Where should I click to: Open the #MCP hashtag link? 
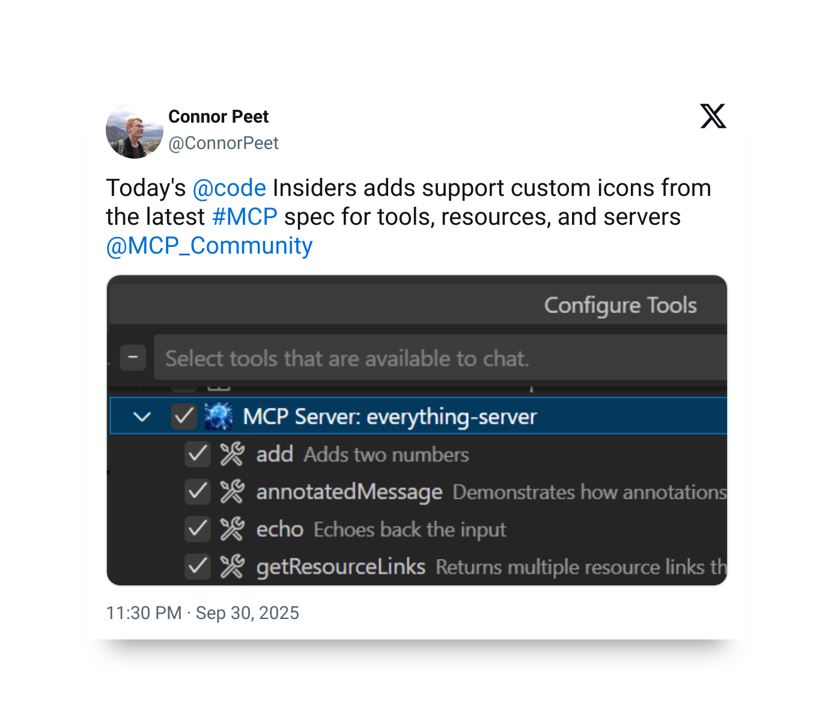[x=245, y=217]
